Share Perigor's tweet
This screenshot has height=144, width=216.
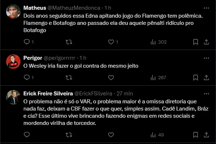(206, 77)
